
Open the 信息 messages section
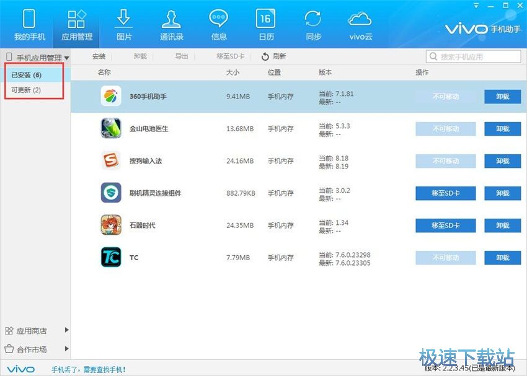coord(219,25)
